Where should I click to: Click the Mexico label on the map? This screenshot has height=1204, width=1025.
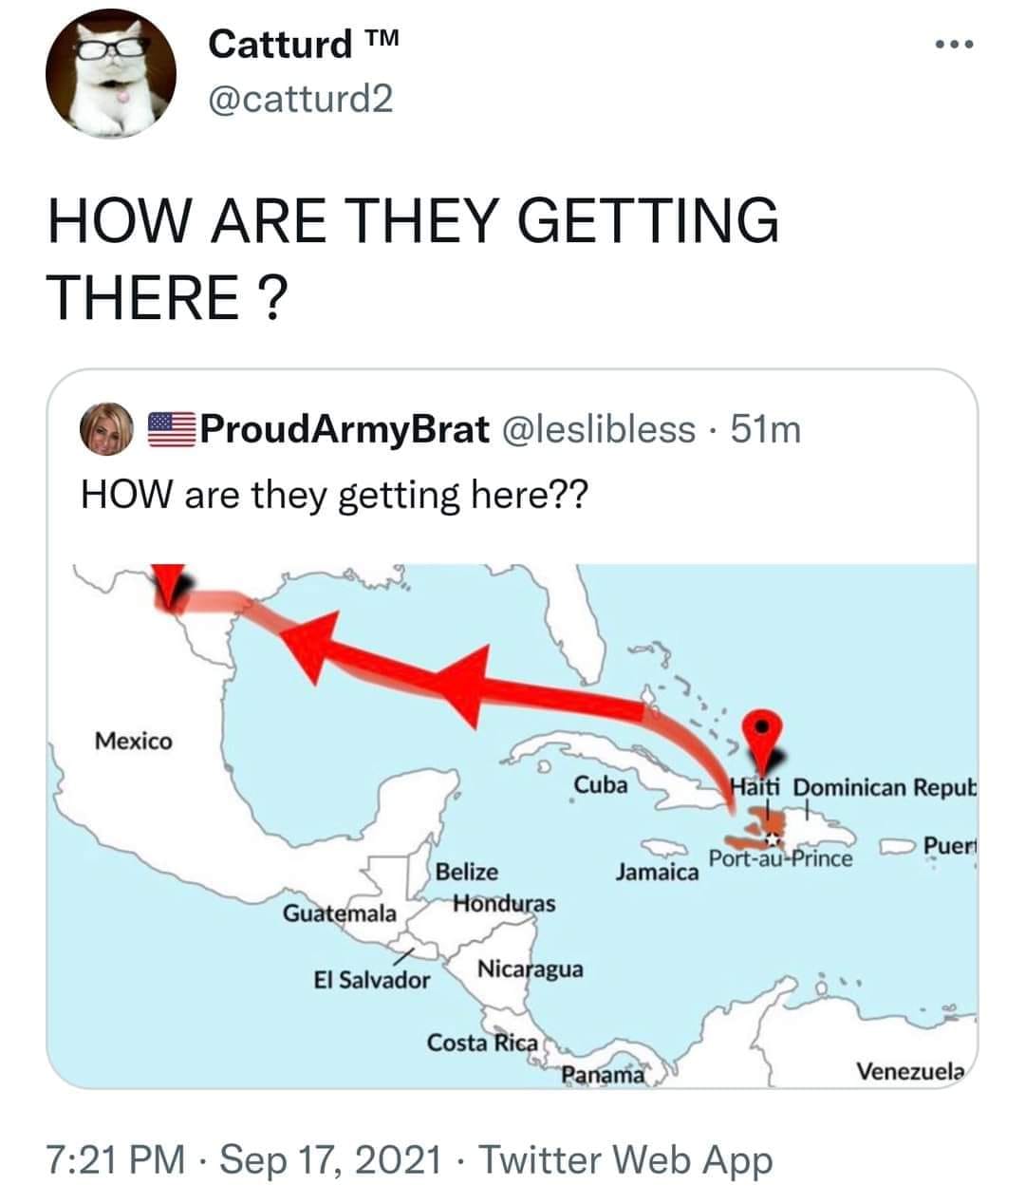tap(134, 741)
